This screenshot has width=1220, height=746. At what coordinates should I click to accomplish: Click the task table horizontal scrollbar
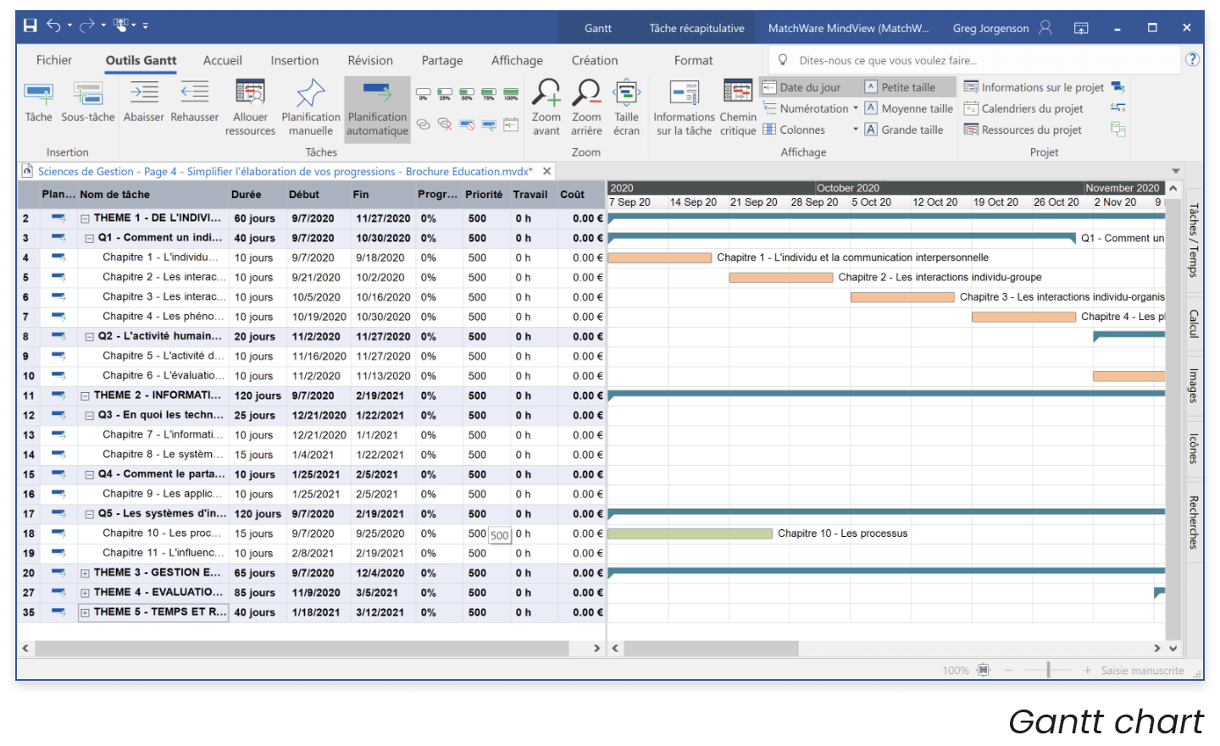click(x=302, y=649)
